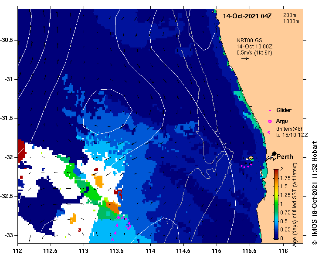Click the 115.5 longitude axis label
Image resolution: width=322 pixels, height=258 pixels.
click(x=250, y=251)
